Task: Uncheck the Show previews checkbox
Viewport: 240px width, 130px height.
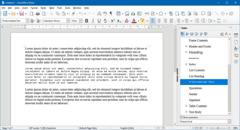Action: (x=181, y=117)
